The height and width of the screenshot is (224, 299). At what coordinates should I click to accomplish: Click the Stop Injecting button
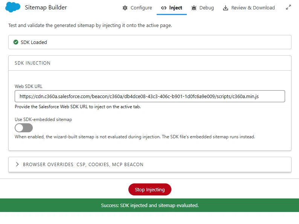coord(150,189)
